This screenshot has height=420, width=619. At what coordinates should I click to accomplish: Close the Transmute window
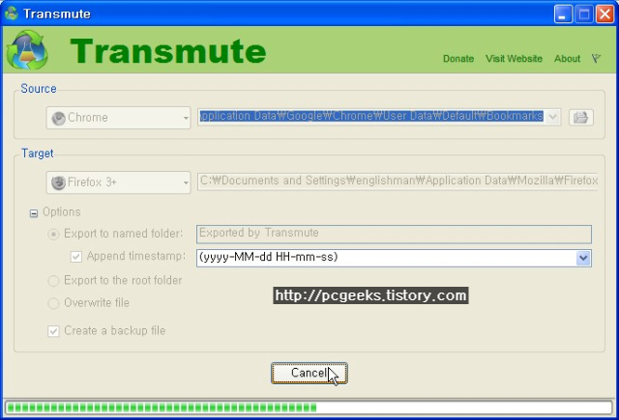pyautogui.click(x=604, y=14)
